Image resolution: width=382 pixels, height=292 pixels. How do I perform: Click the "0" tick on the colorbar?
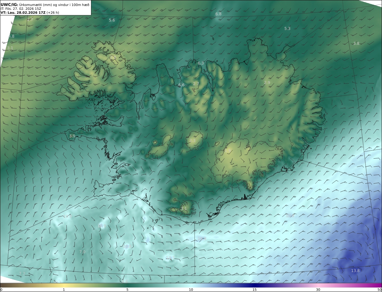[1, 290]
